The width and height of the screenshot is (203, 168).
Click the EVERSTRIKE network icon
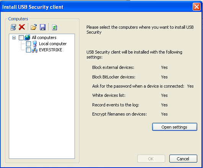coord(34,50)
